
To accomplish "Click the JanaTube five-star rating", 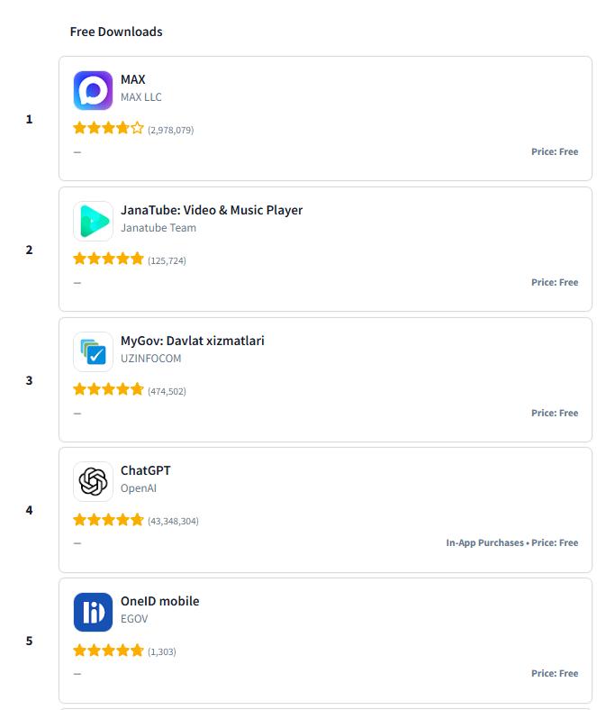I will point(108,259).
